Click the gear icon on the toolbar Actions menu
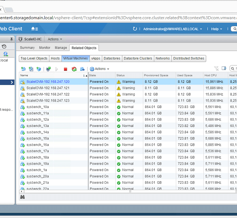 pos(92,69)
